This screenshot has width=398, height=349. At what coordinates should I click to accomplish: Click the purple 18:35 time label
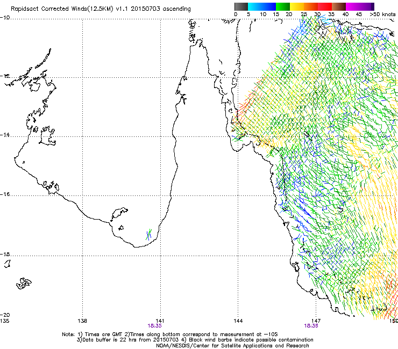tap(154, 326)
